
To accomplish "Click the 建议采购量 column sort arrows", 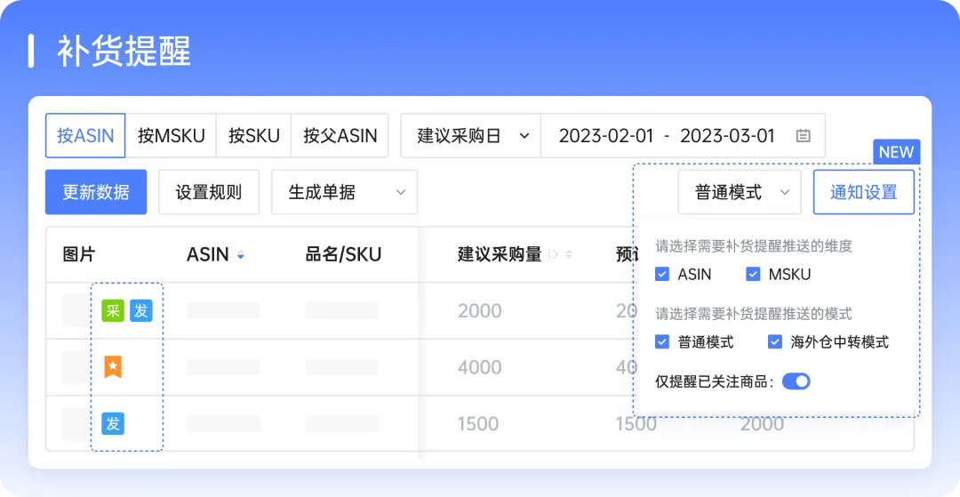I will [x=569, y=254].
